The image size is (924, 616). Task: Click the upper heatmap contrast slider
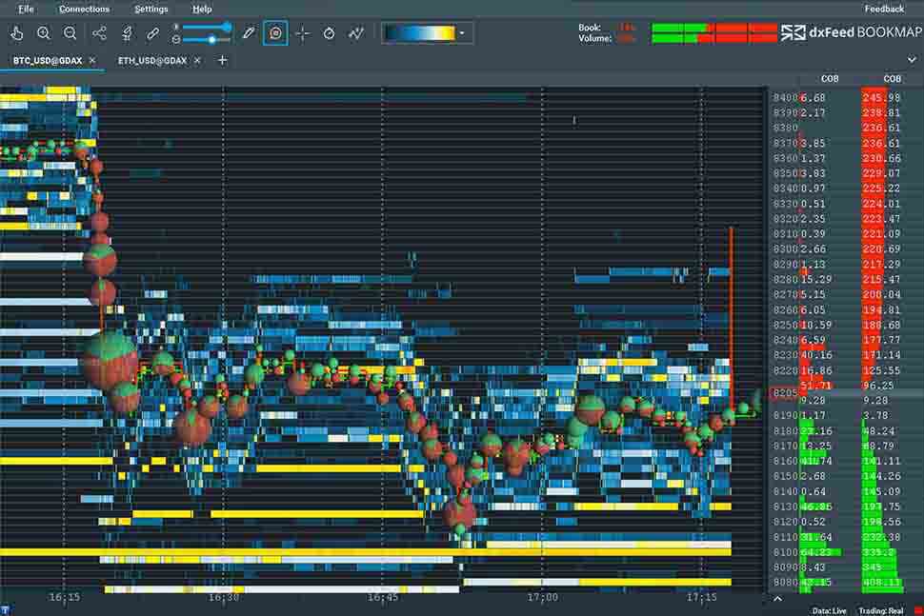click(207, 27)
